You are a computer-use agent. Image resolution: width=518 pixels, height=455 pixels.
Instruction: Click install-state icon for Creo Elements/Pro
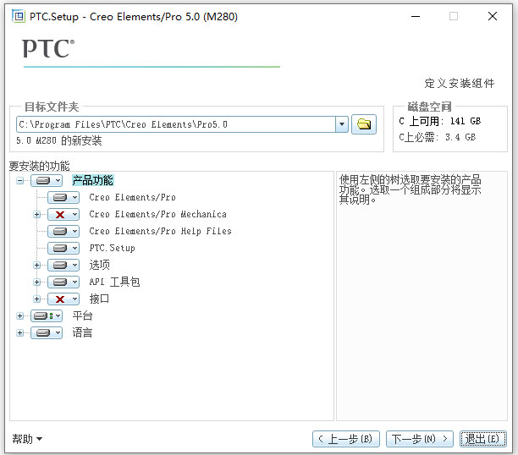(60, 197)
